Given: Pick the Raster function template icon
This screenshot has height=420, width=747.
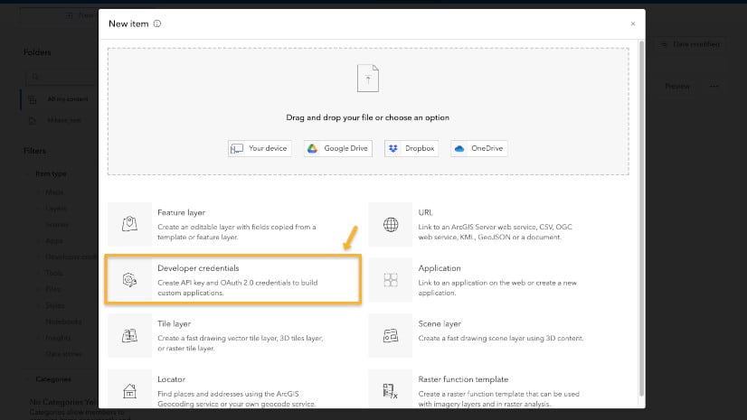Looking at the screenshot, I should tap(391, 391).
